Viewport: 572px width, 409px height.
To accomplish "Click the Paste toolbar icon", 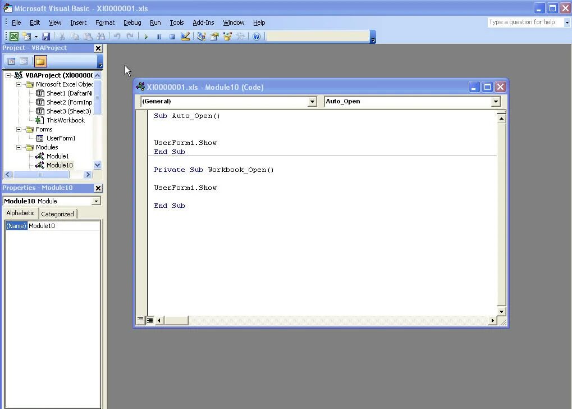I will [x=88, y=36].
